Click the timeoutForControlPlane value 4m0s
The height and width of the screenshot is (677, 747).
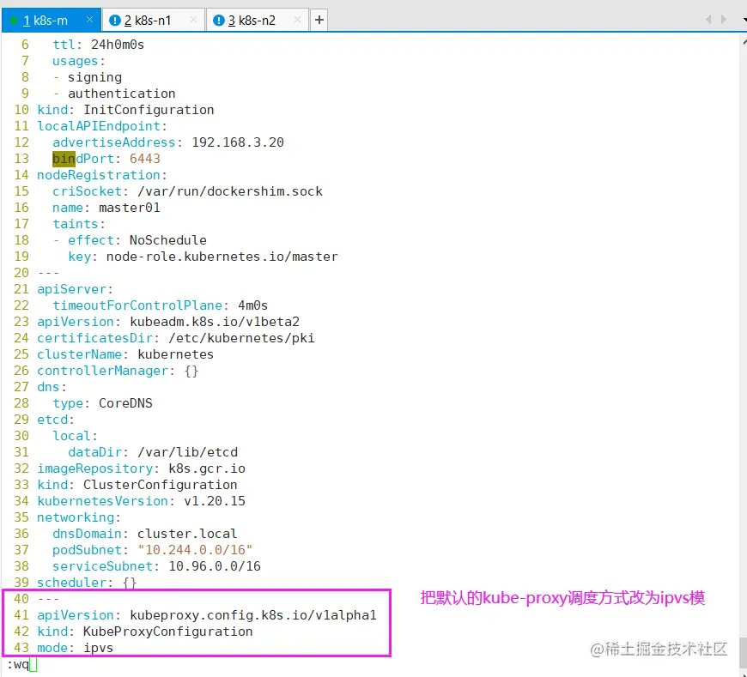pyautogui.click(x=253, y=305)
